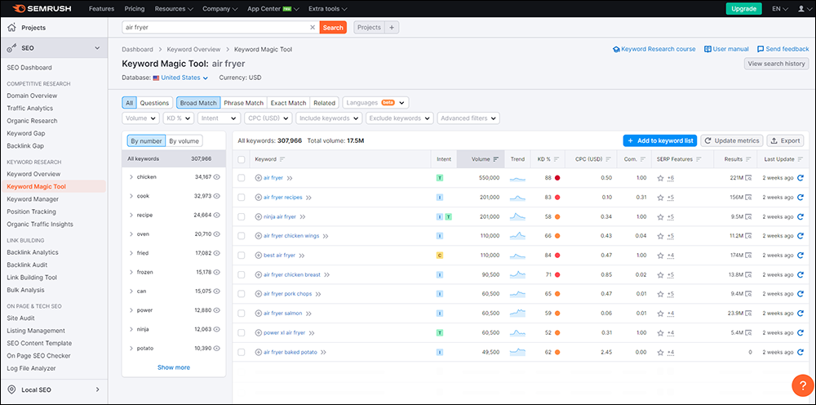Open Keyword Manager in the sidebar
The height and width of the screenshot is (405, 816).
(33, 199)
